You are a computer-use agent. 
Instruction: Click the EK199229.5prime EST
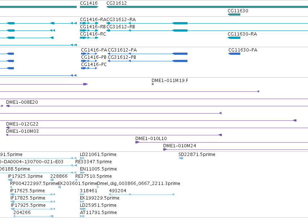point(82,202)
